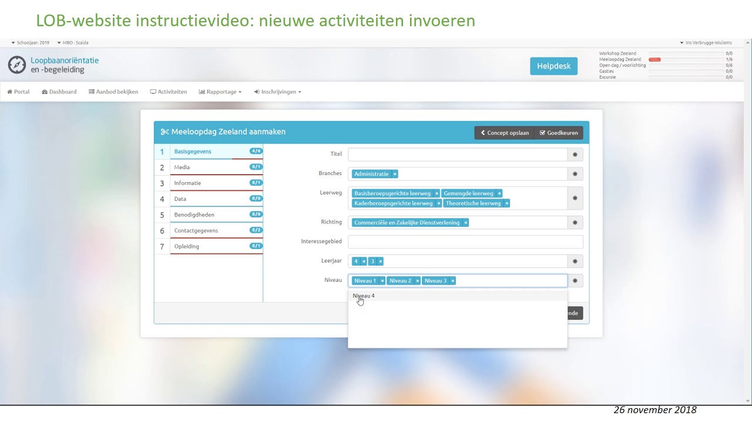Viewport: 752px width, 423px height.
Task: Remove the Basisberoepsgerichte leerweg tag
Action: click(x=437, y=193)
